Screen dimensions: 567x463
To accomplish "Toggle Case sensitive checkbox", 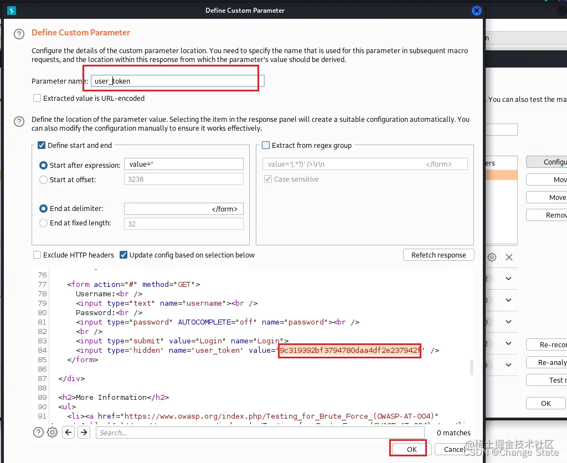I will (x=268, y=179).
